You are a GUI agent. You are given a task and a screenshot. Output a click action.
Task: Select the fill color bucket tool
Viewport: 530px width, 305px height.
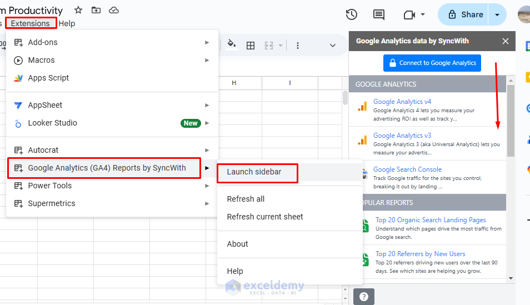[x=232, y=44]
